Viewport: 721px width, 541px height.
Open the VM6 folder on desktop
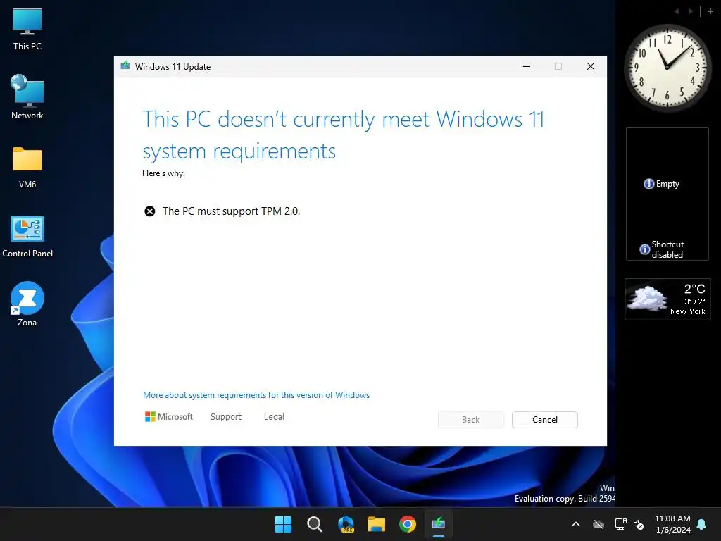point(27,167)
